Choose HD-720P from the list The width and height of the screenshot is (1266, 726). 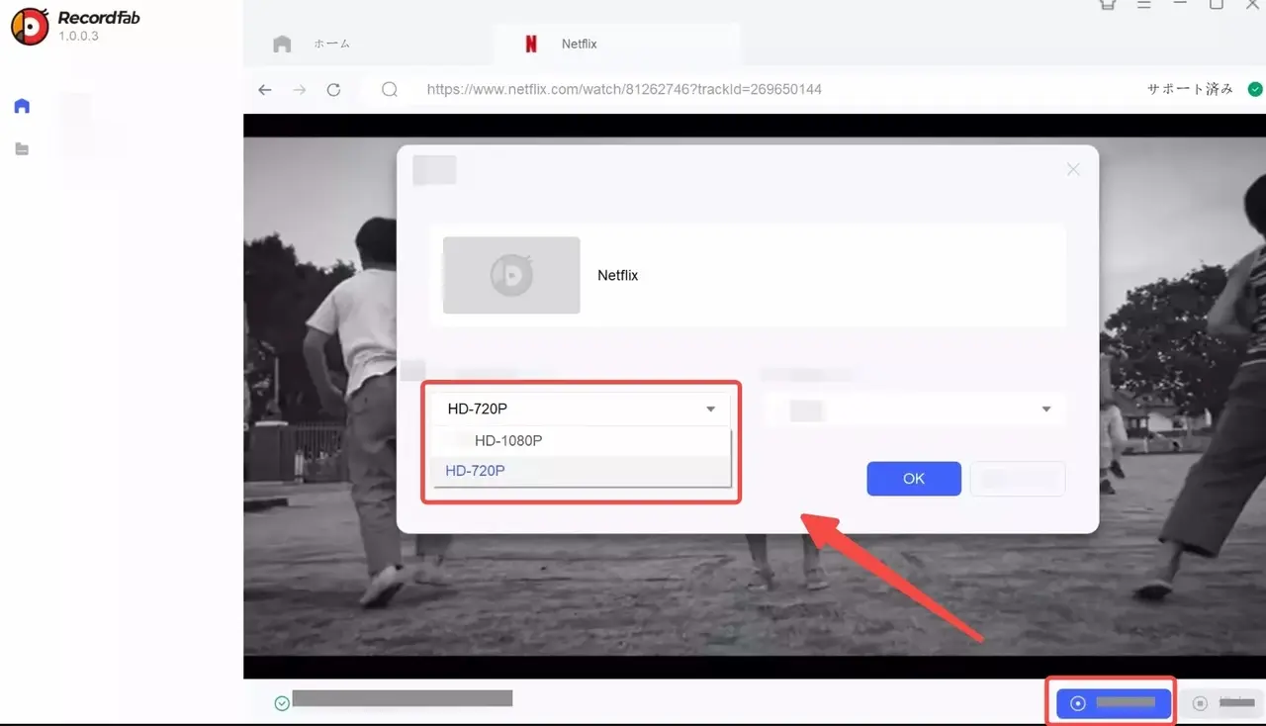pyautogui.click(x=581, y=471)
